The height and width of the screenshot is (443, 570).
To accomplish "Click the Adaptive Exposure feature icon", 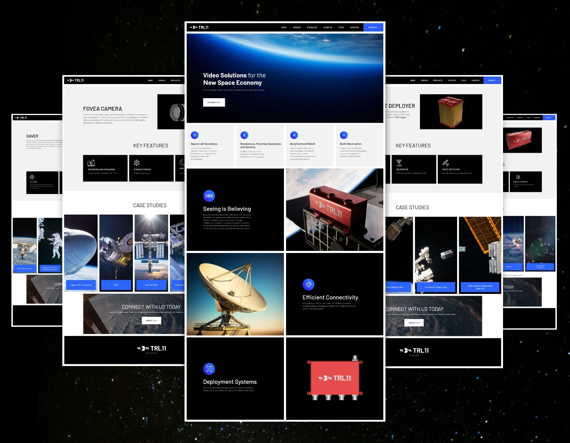I will [x=518, y=177].
